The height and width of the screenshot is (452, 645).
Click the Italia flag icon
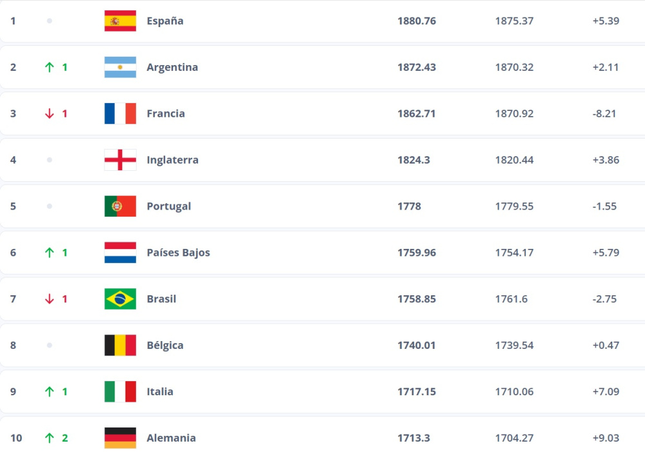coord(120,391)
